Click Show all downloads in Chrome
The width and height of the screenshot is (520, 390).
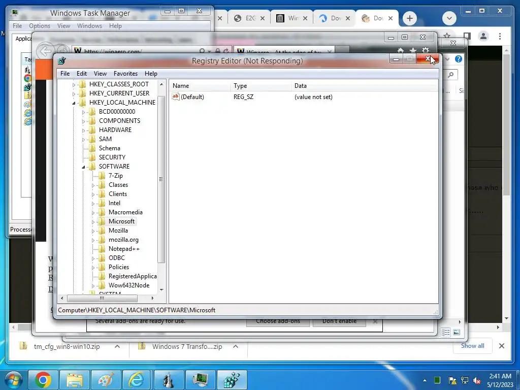point(473,346)
